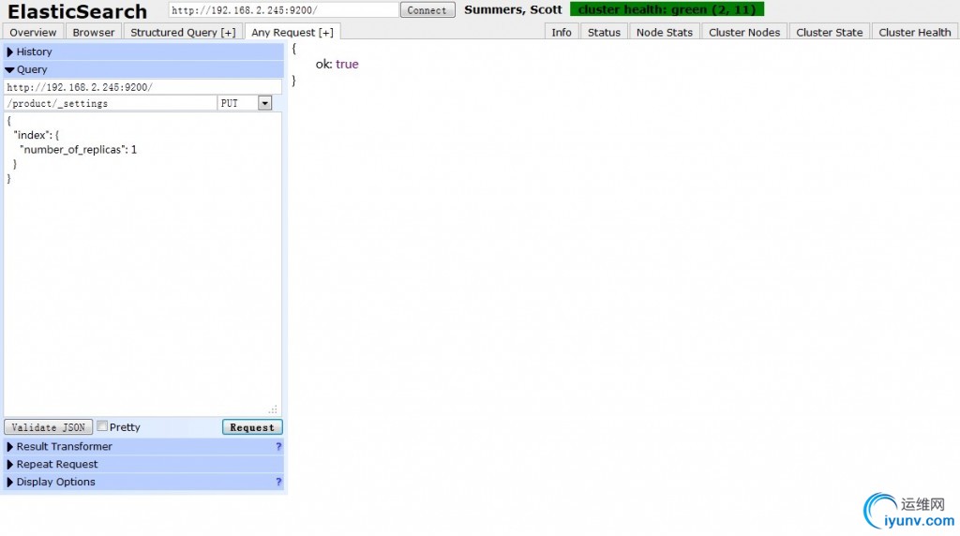960x536 pixels.
Task: Open the Result Transformer help icon
Action: pos(278,447)
